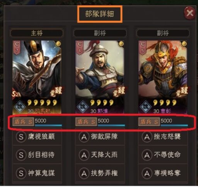Open the S skill 鷹視狼顧

tap(37, 137)
